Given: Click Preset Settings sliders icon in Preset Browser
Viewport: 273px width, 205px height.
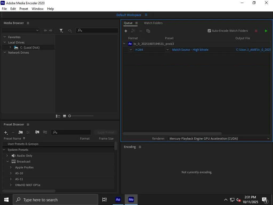Looking at the screenshot, I should click(x=28, y=132).
